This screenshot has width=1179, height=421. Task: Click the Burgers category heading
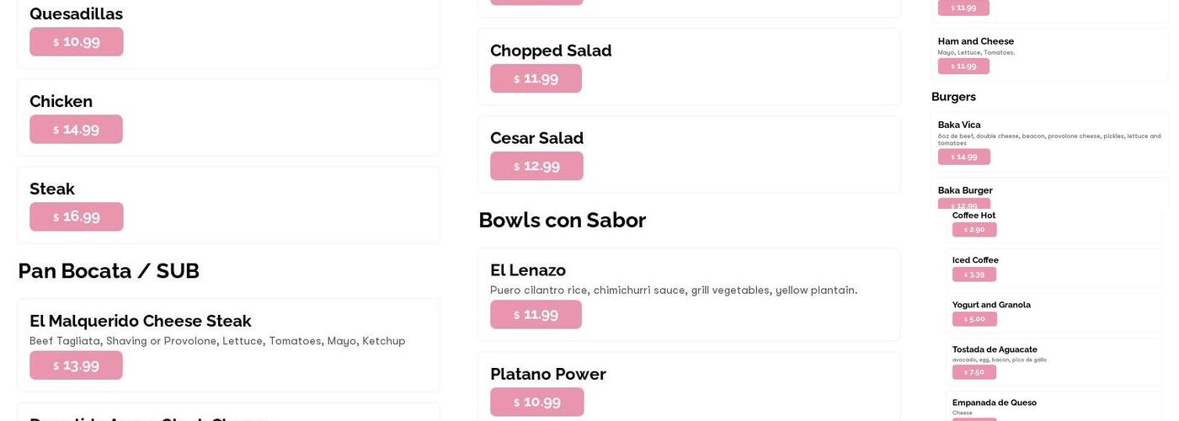953,97
